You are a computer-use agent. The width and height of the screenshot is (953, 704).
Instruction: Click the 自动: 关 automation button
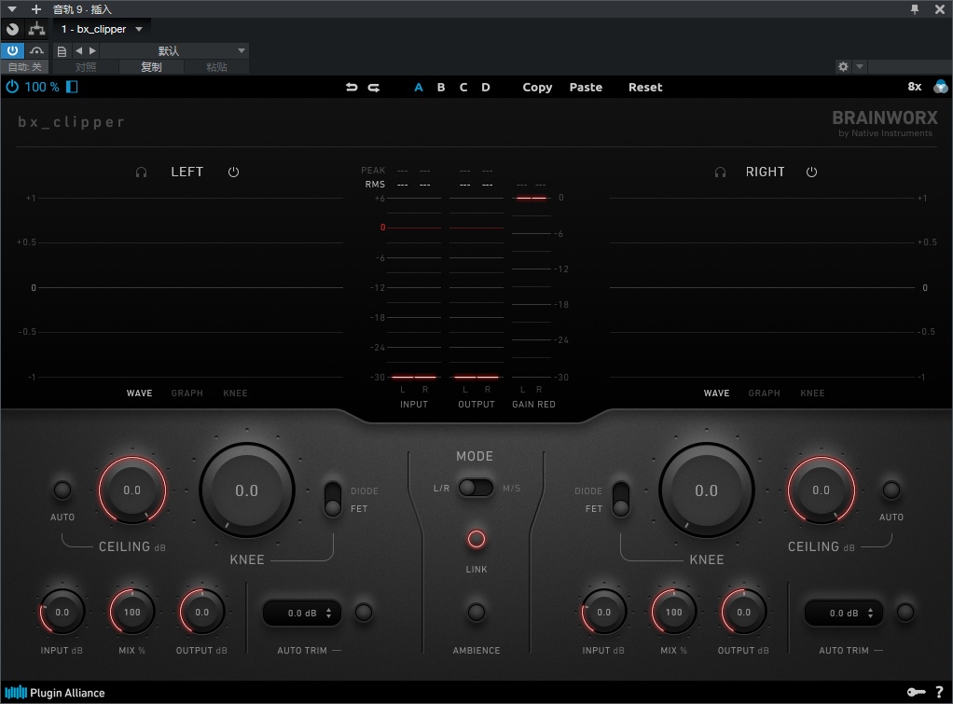click(x=25, y=67)
